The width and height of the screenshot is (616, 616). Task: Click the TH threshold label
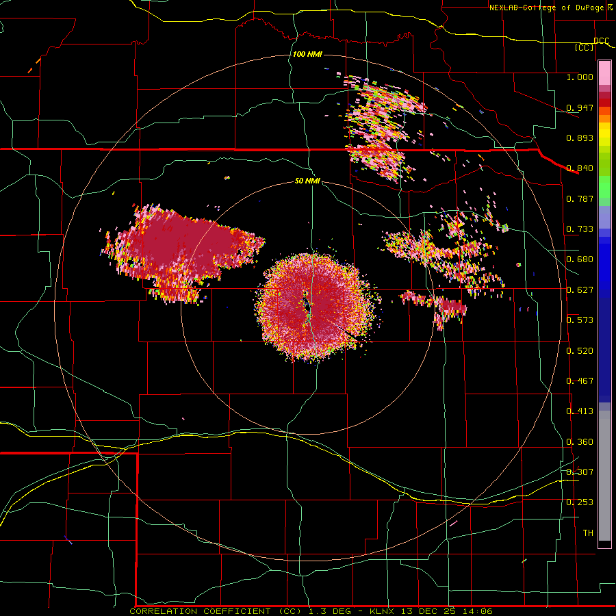[x=588, y=533]
